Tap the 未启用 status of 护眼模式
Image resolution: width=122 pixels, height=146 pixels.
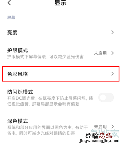100,53
